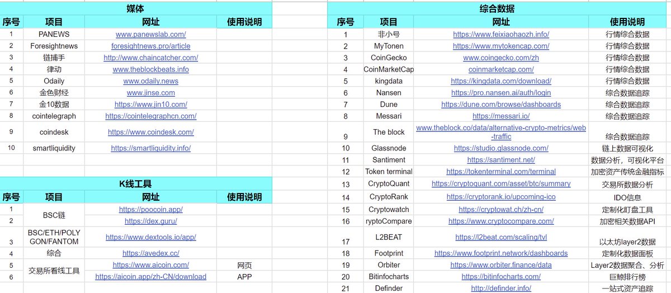Viewport: 671px width, 293px height.
Task: Open the www.coindesk.com link
Action: pyautogui.click(x=150, y=133)
